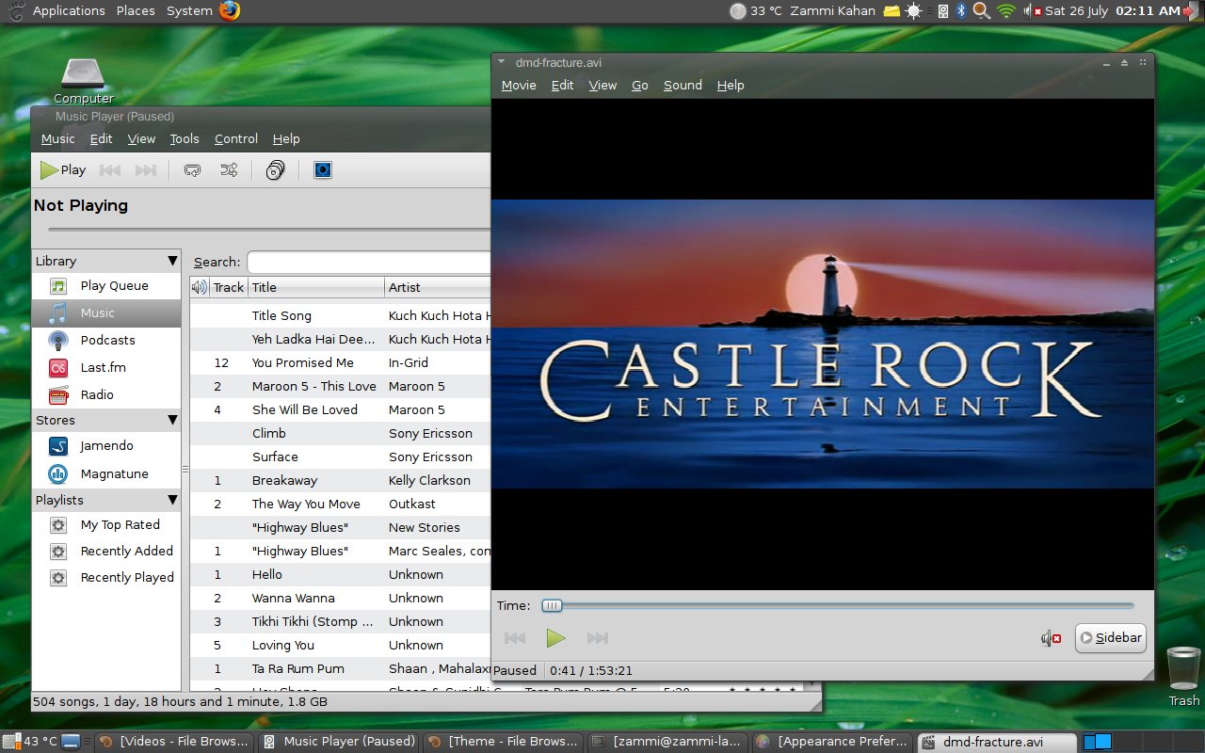Open the Magnatune store
The width and height of the screenshot is (1205, 753).
coord(105,473)
